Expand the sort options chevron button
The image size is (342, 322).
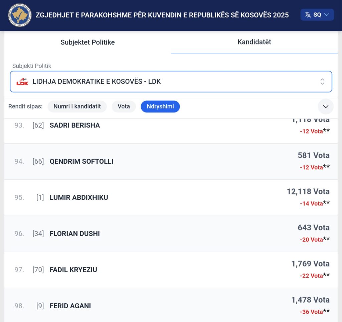coord(326,107)
